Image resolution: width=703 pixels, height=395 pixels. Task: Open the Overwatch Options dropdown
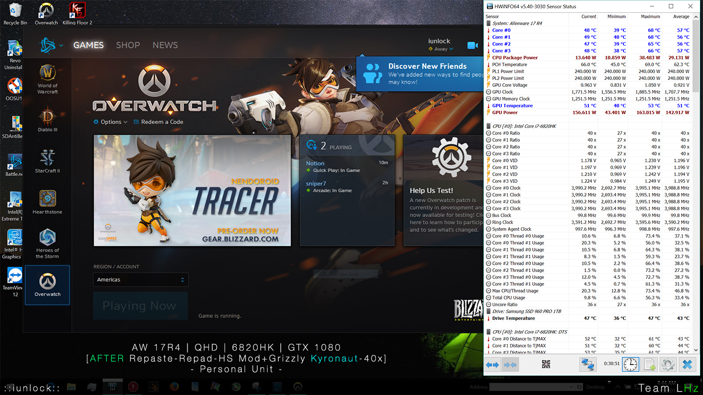[x=110, y=122]
